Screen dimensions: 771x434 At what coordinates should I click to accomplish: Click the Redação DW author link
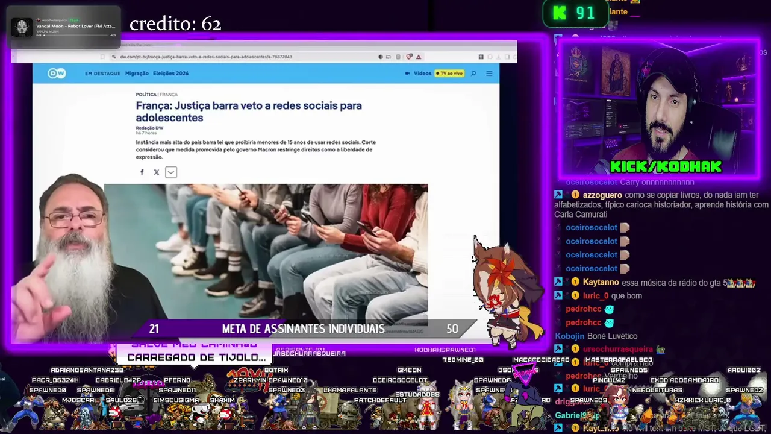click(x=149, y=128)
